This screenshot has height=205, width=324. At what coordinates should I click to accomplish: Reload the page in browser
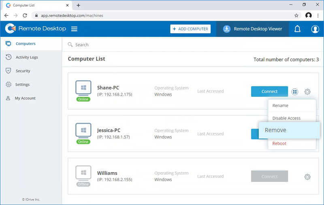(25, 15)
